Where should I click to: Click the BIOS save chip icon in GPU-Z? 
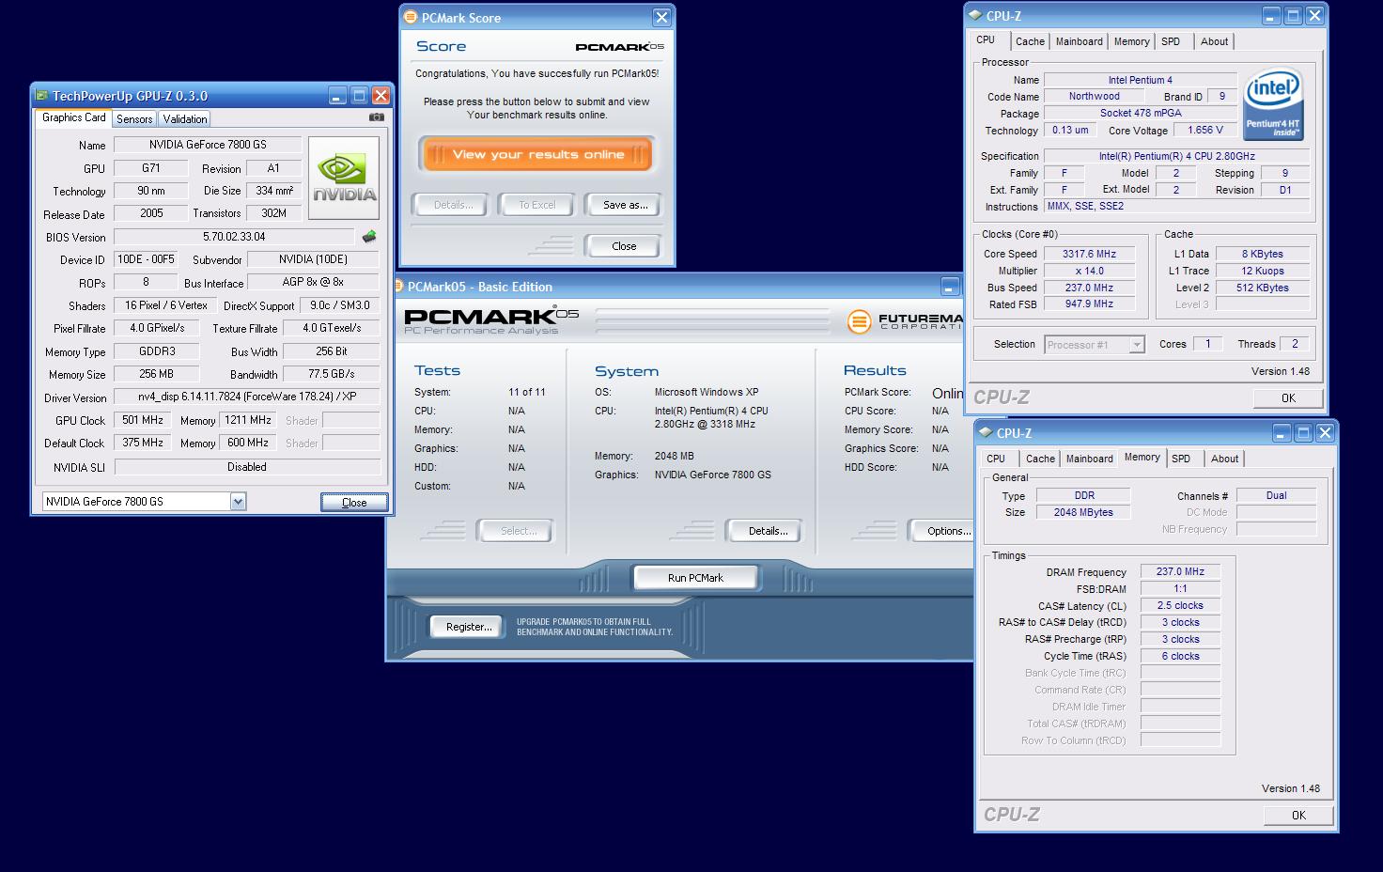tap(369, 237)
